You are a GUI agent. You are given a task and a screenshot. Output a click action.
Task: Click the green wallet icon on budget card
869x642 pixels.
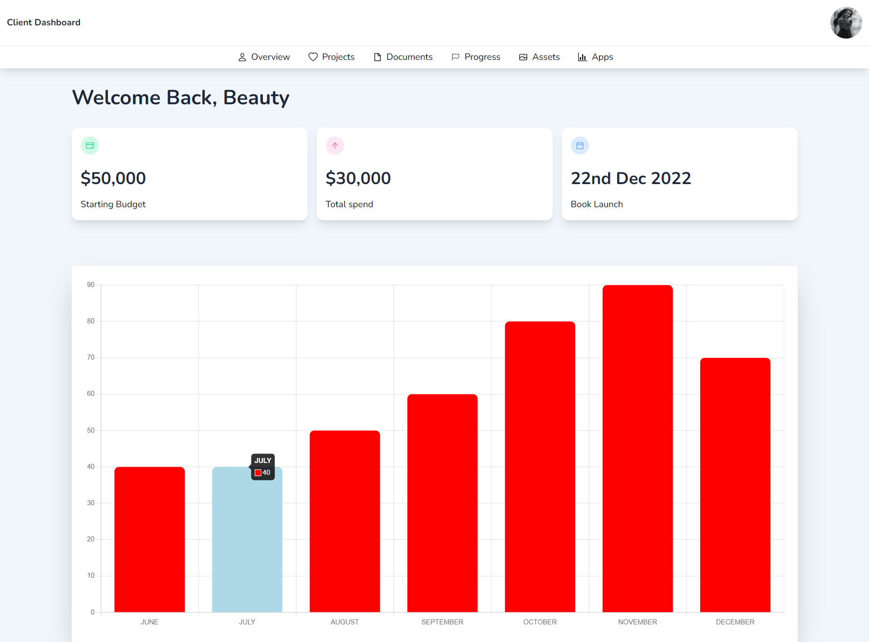[x=90, y=146]
